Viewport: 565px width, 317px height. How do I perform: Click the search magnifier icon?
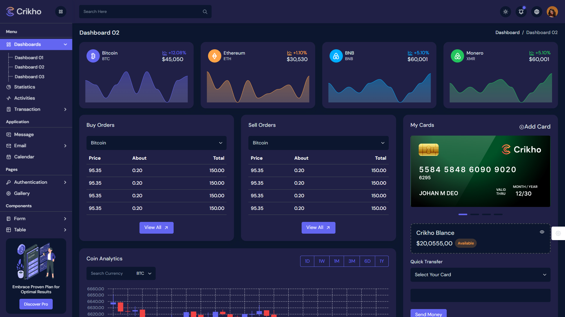click(x=205, y=12)
